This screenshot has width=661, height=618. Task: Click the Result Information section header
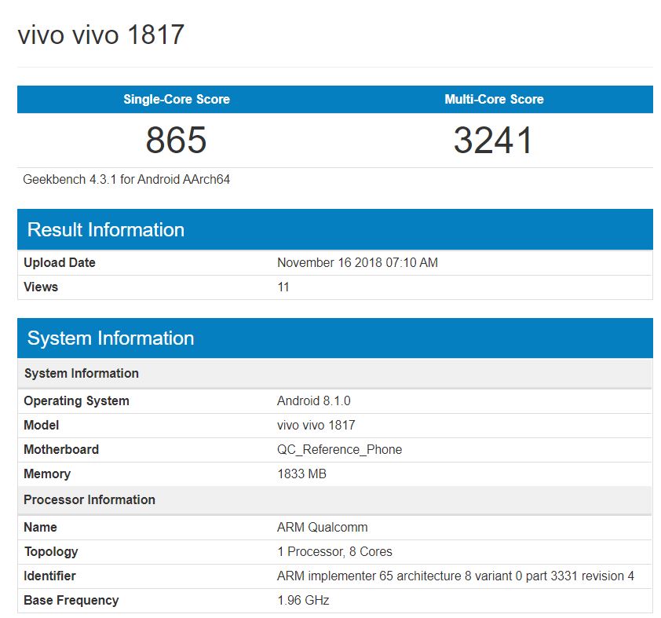pos(335,230)
